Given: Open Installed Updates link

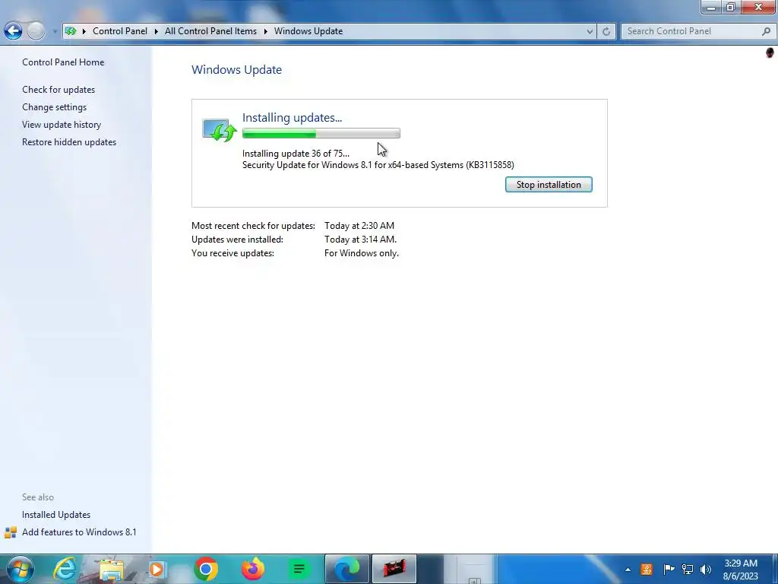Looking at the screenshot, I should tap(56, 515).
